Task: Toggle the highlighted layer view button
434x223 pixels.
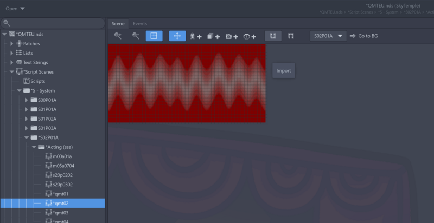Action: (273, 36)
